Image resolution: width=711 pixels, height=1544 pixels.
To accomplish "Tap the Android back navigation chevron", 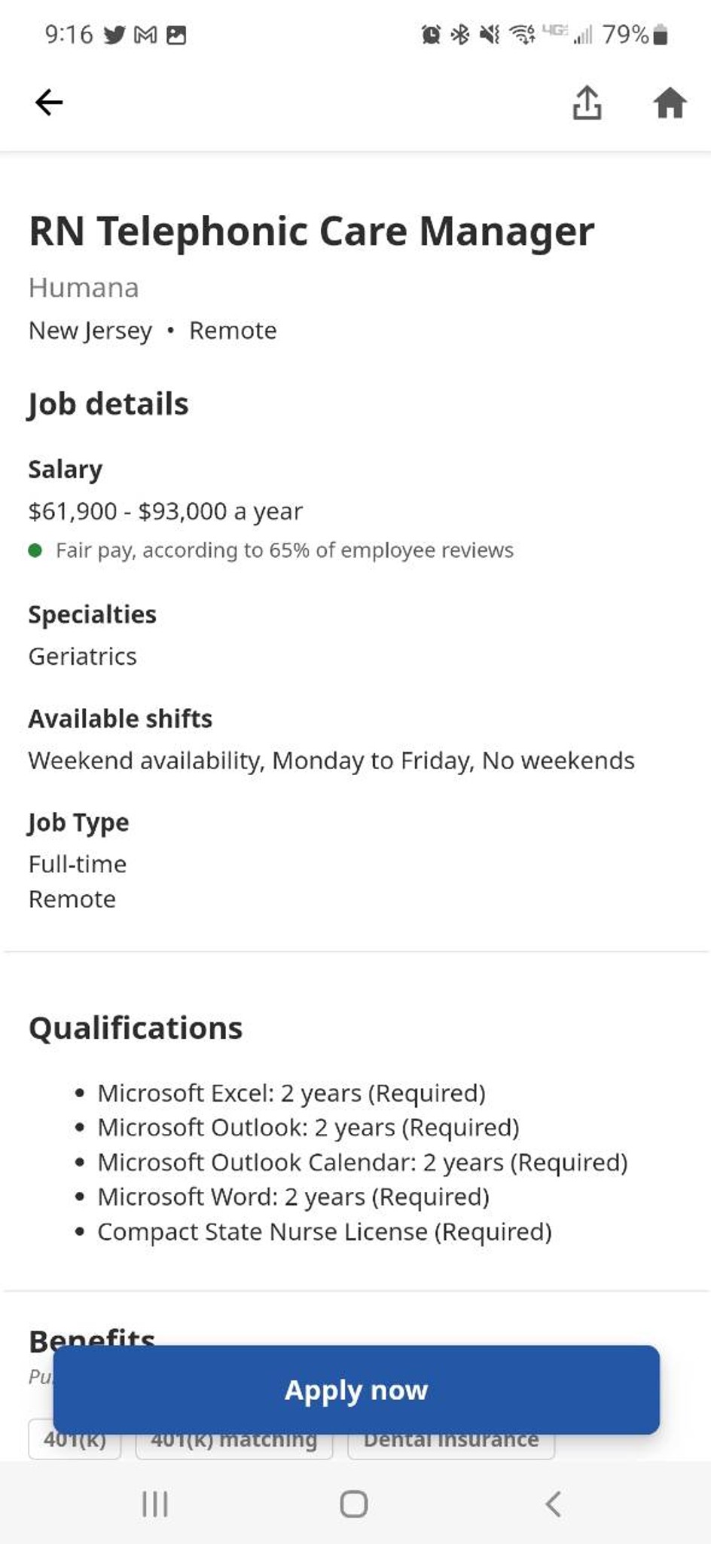I will [x=553, y=1503].
